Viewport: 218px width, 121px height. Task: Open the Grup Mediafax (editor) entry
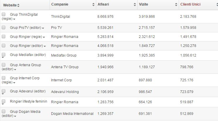[28, 55]
